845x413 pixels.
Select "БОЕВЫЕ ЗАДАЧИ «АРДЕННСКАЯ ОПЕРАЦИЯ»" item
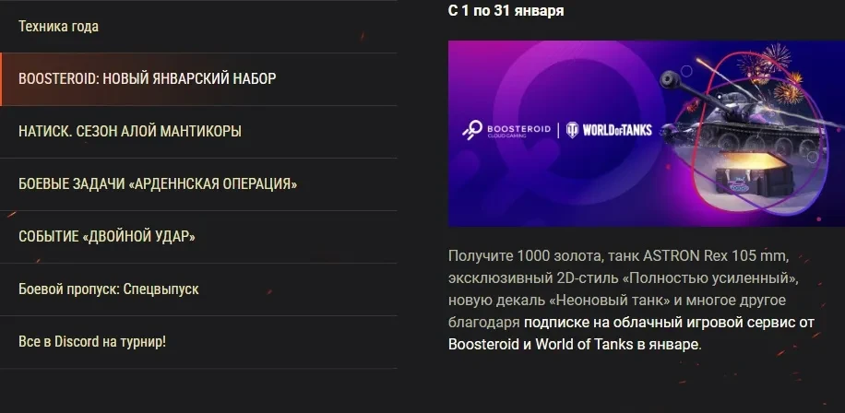198,184
